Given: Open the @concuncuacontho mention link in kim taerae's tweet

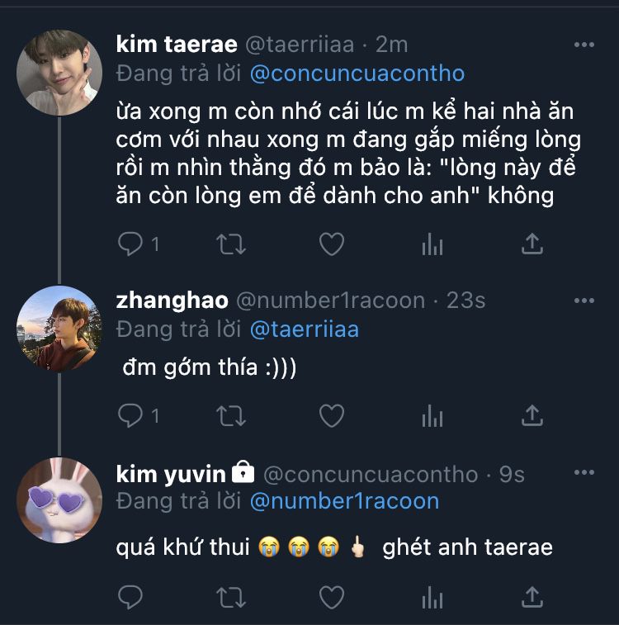Looking at the screenshot, I should click(x=357, y=73).
